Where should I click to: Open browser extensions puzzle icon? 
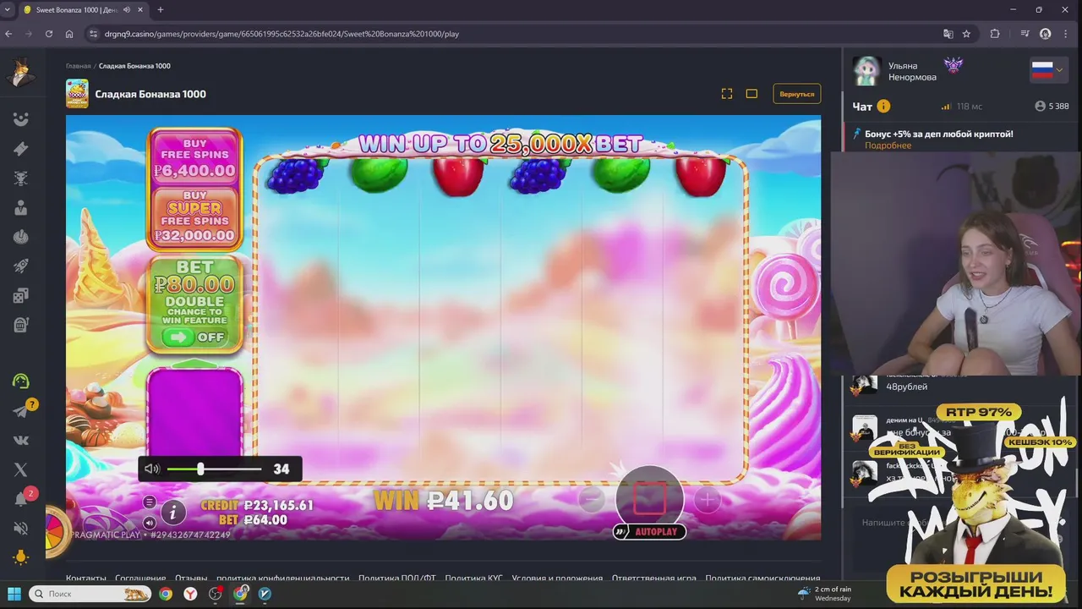[995, 34]
